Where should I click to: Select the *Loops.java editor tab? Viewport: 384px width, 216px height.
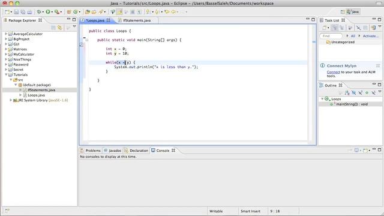[x=95, y=20]
